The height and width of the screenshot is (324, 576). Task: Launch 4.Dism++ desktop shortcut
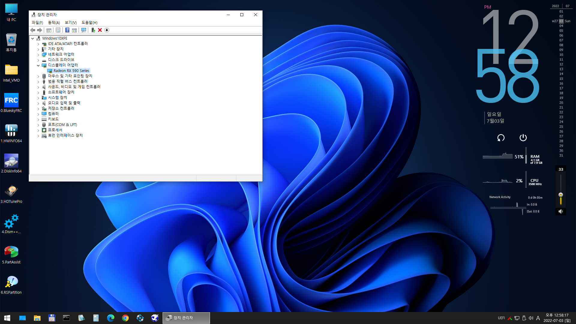11,224
